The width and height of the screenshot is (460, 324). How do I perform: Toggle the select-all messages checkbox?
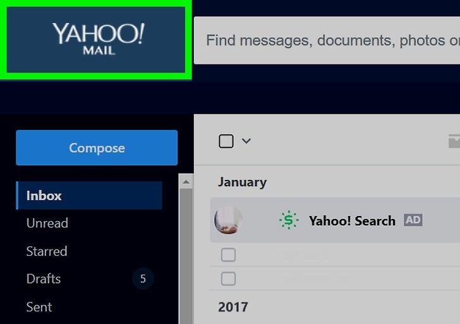pyautogui.click(x=226, y=141)
